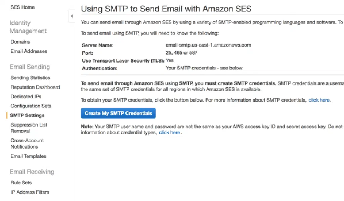The width and height of the screenshot is (344, 201).
Task: Follow 'click here' link after SMTP credentials info
Action: [319, 100]
